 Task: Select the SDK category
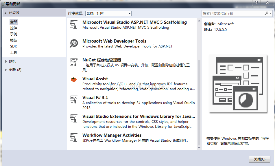tap(14, 46)
